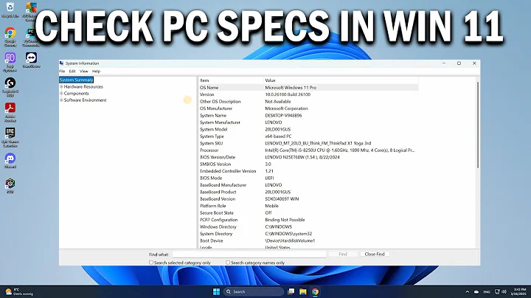Select the OS Name row
531x298 pixels.
pyautogui.click(x=308, y=87)
